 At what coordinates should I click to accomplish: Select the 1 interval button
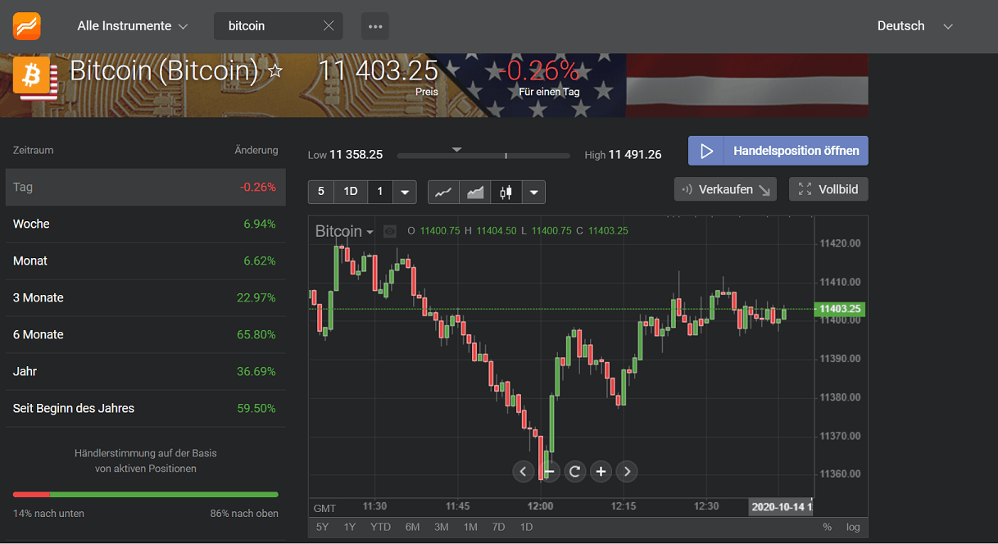[x=380, y=192]
